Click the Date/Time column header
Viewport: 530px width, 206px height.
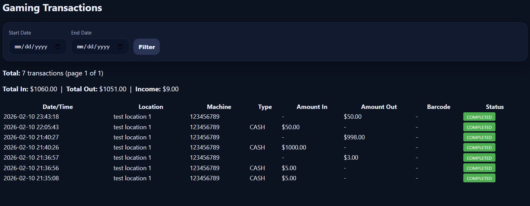click(58, 107)
